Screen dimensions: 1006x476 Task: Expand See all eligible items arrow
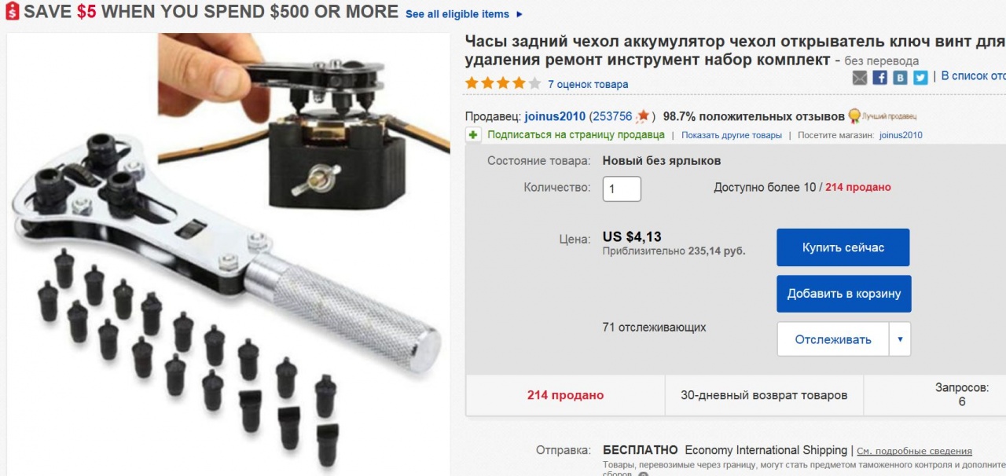(520, 14)
